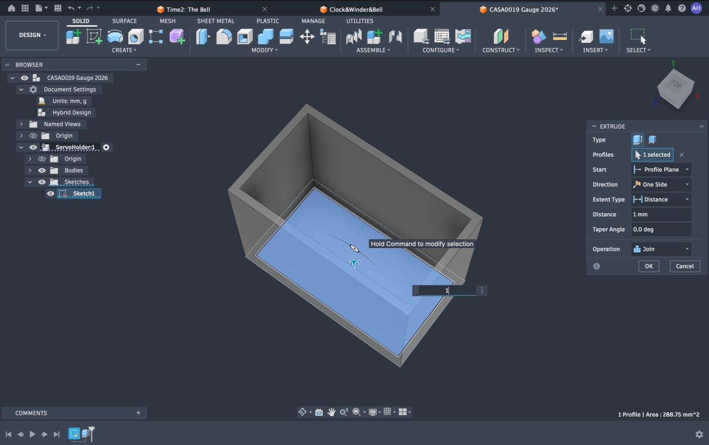
Task: Play the timeline from current position
Action: coord(32,434)
